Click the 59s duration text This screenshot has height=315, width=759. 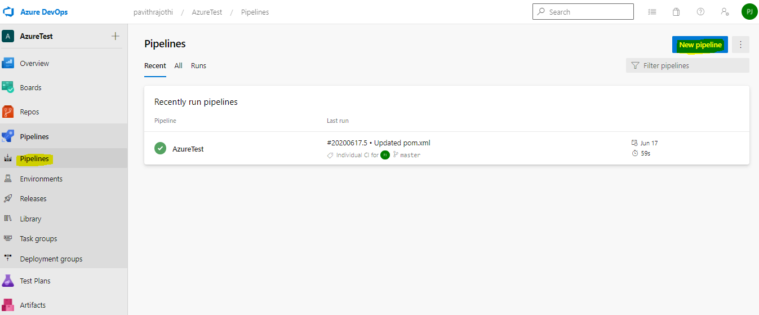tap(646, 153)
